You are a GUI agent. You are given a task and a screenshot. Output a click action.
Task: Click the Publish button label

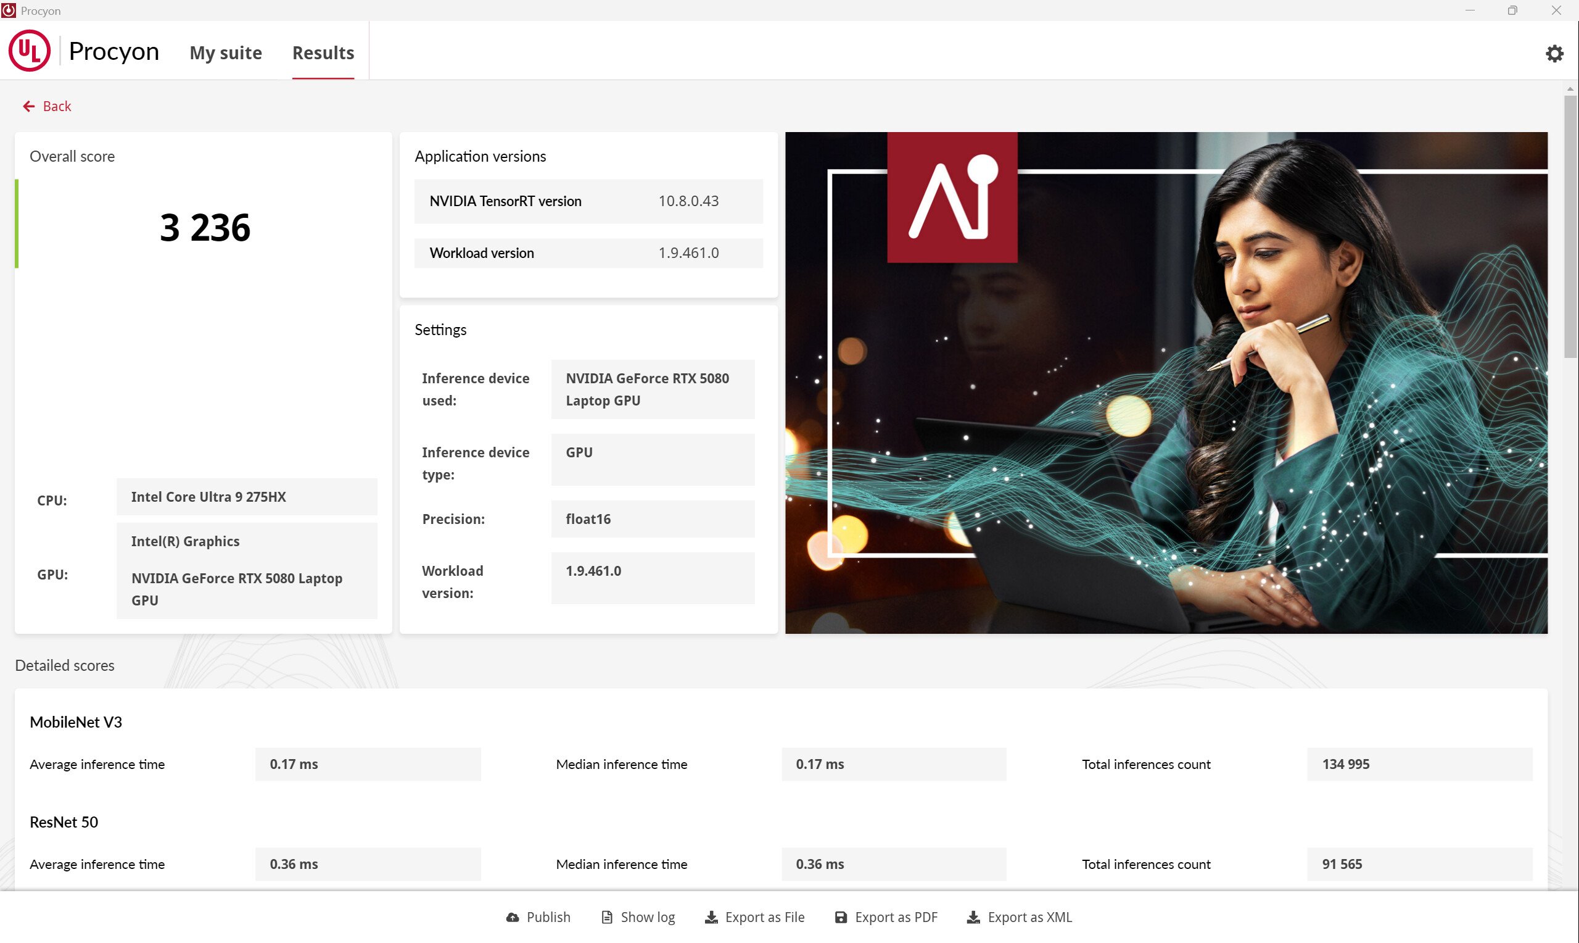click(548, 917)
